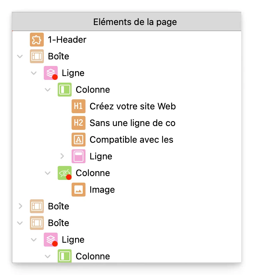Collapse the hidden Colonne containing Image

click(x=48, y=173)
